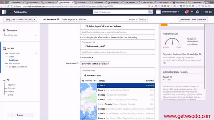The image size is (214, 120).
Task: Open the Ads Manager hamburger menu
Action: (11, 12)
